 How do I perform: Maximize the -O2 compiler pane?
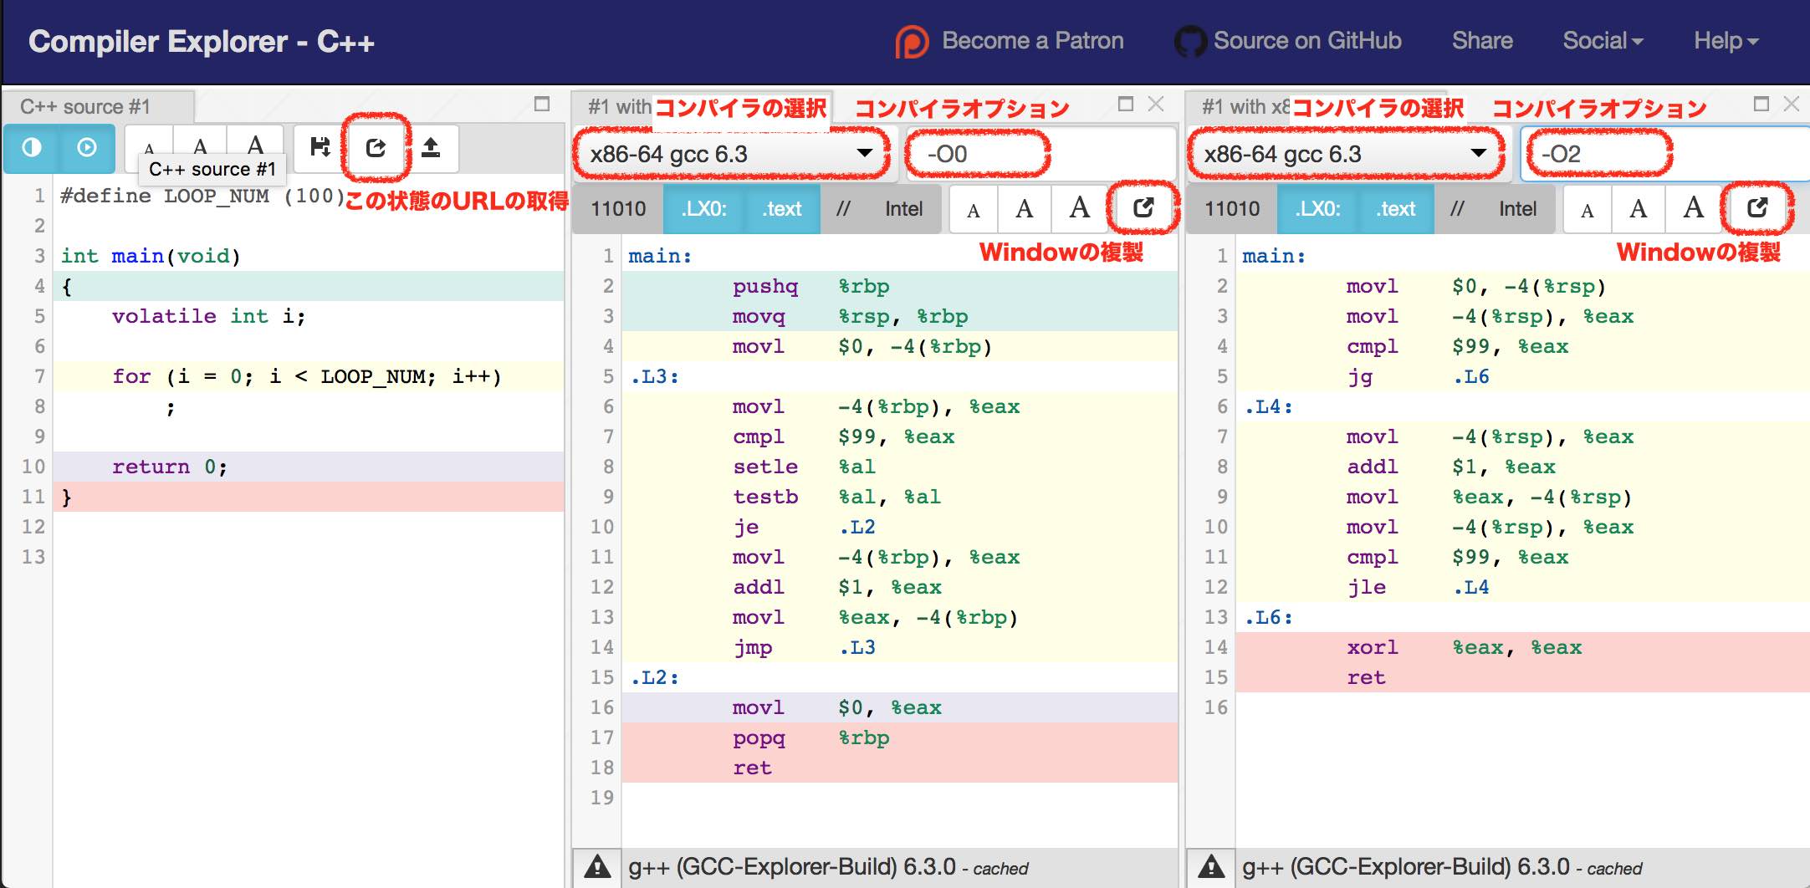(x=1761, y=104)
